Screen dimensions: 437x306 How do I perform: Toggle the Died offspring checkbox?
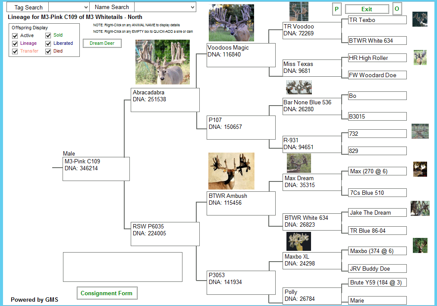click(x=48, y=51)
